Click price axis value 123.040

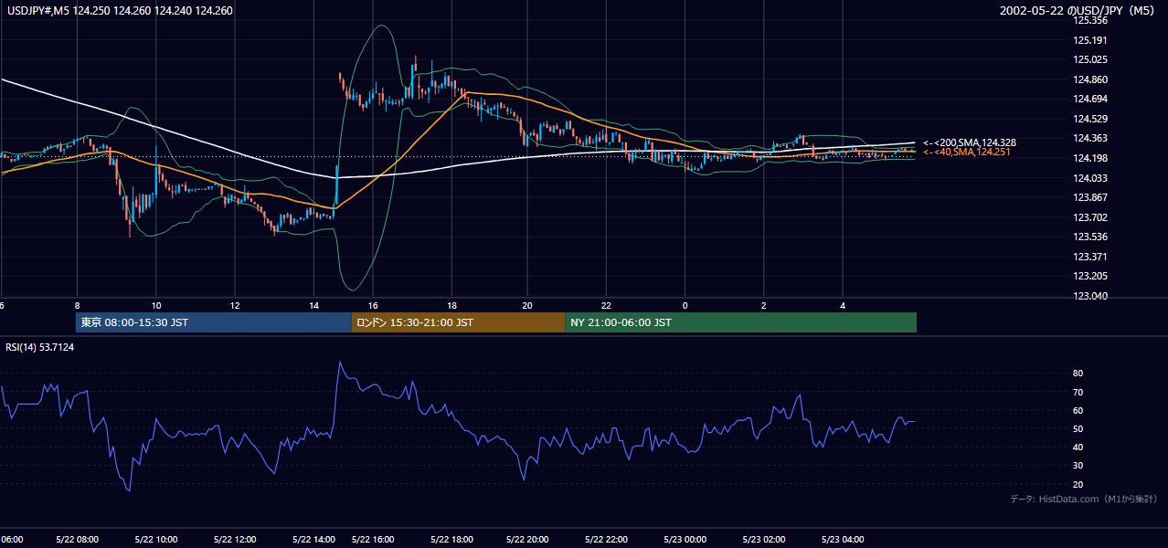click(1091, 296)
